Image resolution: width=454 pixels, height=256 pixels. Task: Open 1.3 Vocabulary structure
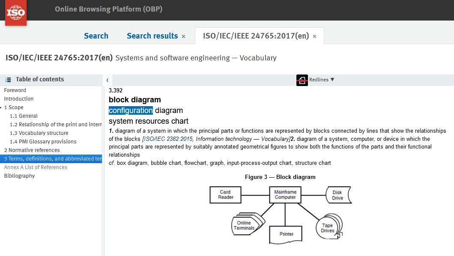39,133
